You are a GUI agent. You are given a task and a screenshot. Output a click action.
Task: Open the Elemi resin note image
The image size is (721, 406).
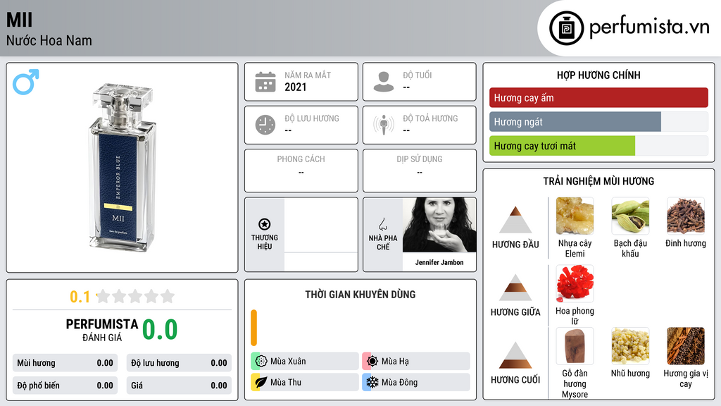pos(575,216)
